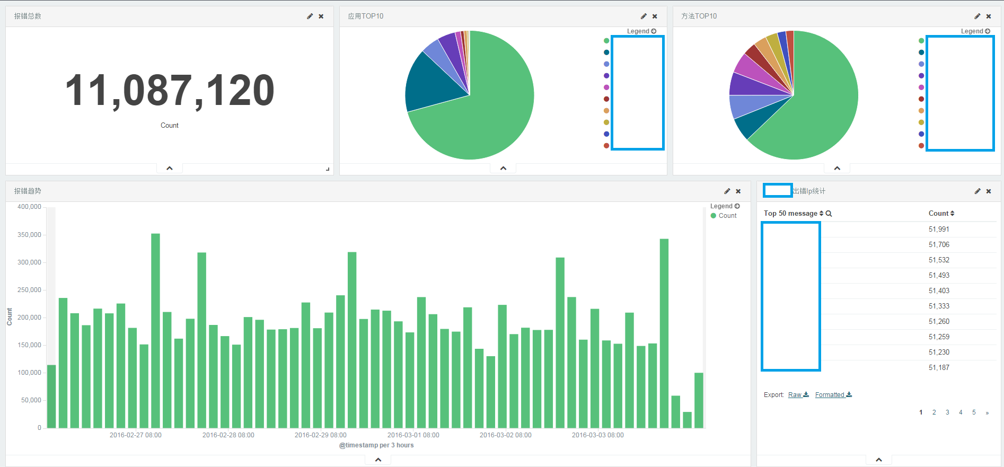This screenshot has height=467, width=1004.
Task: Click green Count legend color dot
Action: 714,216
